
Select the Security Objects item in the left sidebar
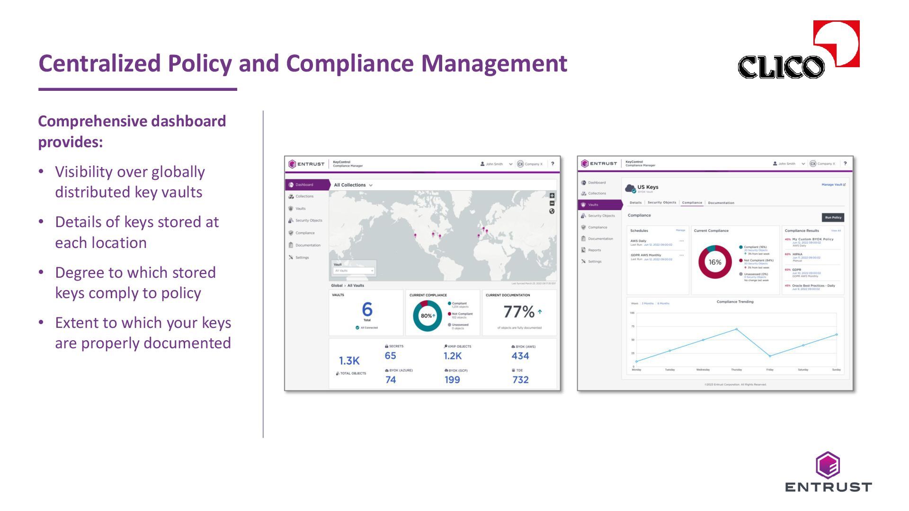(x=309, y=220)
